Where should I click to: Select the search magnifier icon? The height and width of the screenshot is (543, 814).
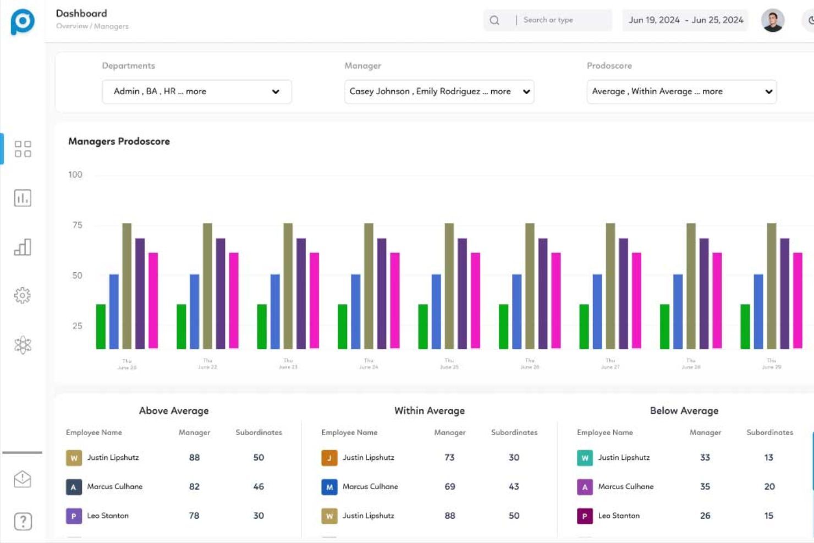click(x=494, y=20)
